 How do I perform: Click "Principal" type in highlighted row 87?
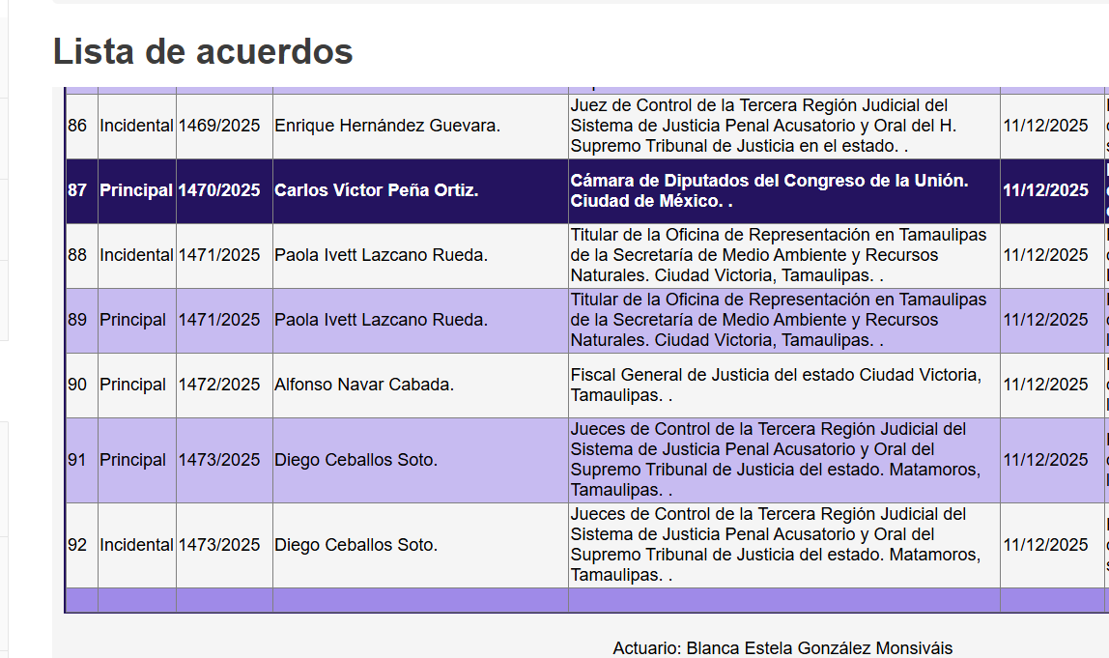(x=136, y=190)
